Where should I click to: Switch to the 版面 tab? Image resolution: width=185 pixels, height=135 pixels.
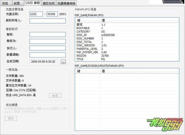[x=17, y=3]
